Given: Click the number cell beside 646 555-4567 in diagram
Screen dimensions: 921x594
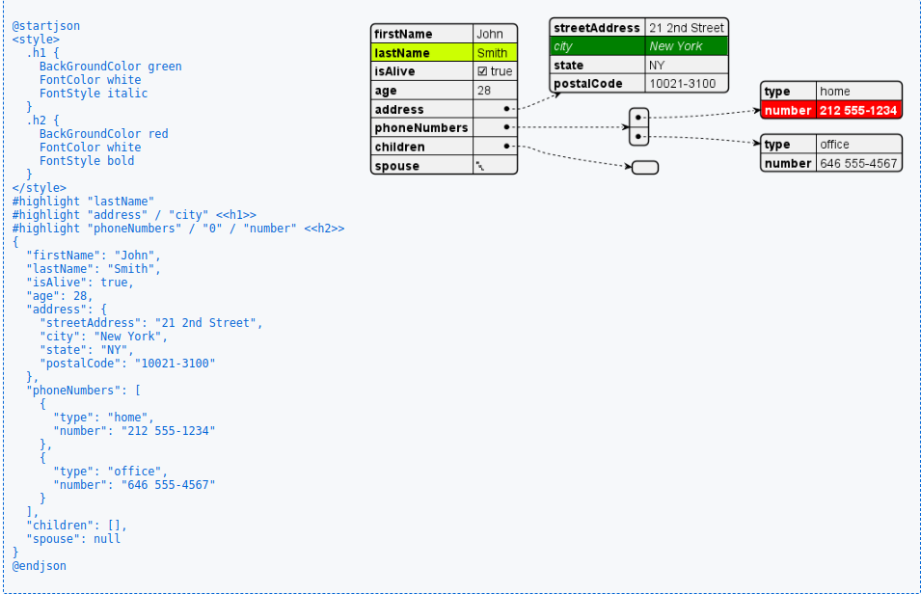Looking at the screenshot, I should pyautogui.click(x=788, y=163).
